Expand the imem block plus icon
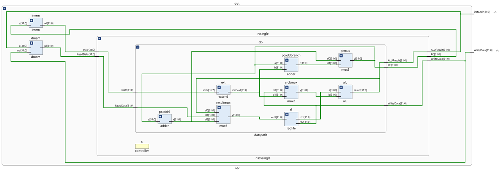 [x=31, y=20]
